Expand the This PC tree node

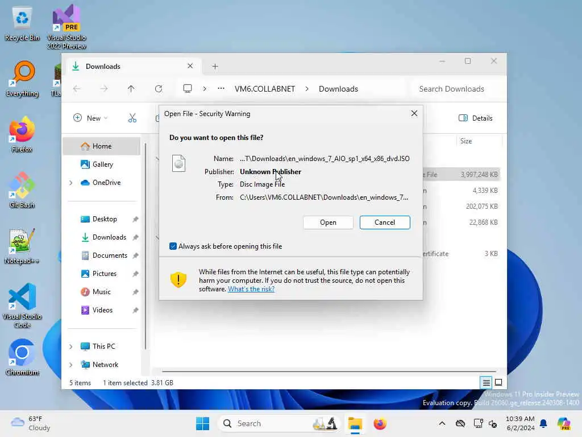pos(71,347)
